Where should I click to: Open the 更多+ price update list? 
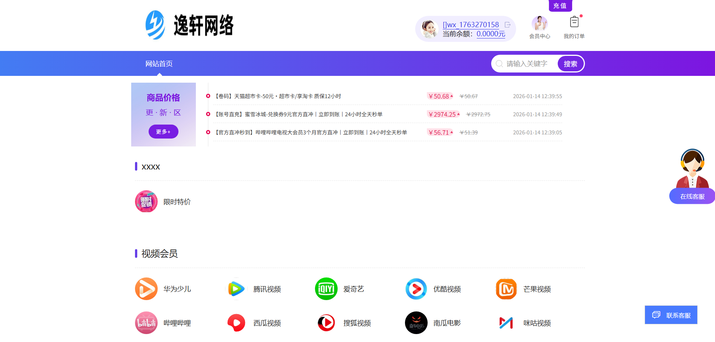(x=163, y=131)
